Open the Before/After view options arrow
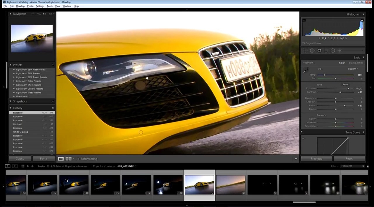Image resolution: width=374 pixels, height=207 pixels. (x=73, y=159)
